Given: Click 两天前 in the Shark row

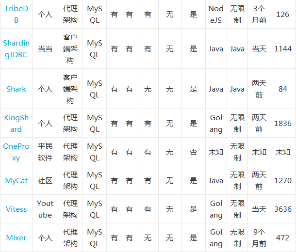Looking at the screenshot, I should [x=259, y=89].
